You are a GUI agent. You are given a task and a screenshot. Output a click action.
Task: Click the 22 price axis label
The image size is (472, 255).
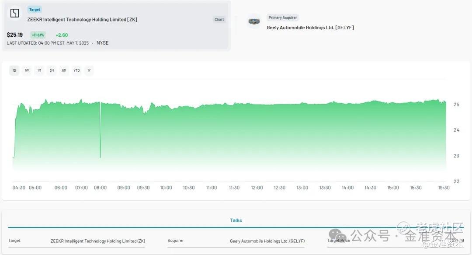[456, 182]
